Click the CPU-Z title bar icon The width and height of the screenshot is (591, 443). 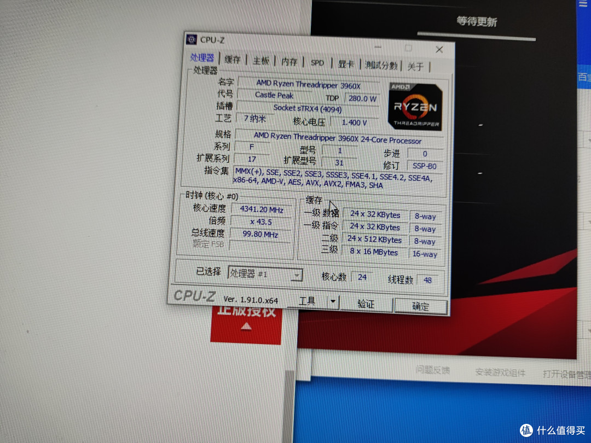tap(192, 39)
